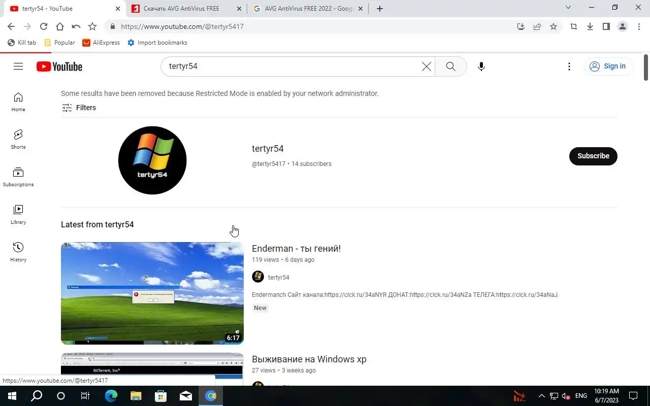The width and height of the screenshot is (650, 406).
Task: Open the Enderman - ты гений! video title
Action: pyautogui.click(x=296, y=249)
